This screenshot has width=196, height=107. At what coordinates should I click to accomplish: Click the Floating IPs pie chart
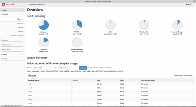[144, 25]
